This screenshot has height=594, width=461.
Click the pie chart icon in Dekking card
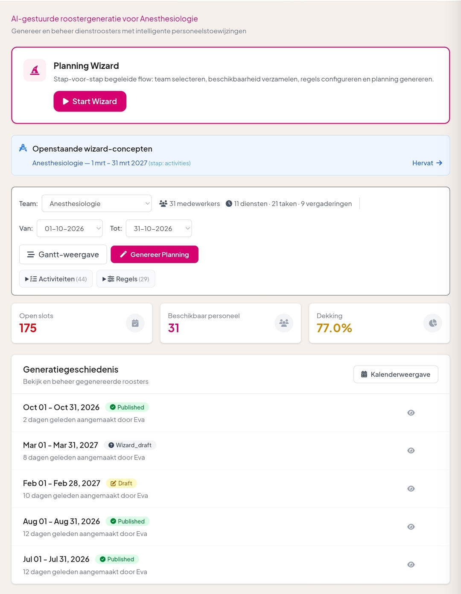coord(433,323)
